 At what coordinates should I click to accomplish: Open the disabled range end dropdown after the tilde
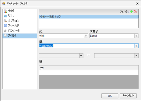click(136, 56)
